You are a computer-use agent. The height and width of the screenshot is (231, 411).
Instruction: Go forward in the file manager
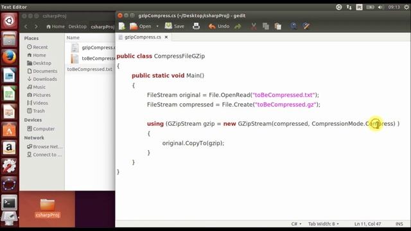click(x=36, y=26)
